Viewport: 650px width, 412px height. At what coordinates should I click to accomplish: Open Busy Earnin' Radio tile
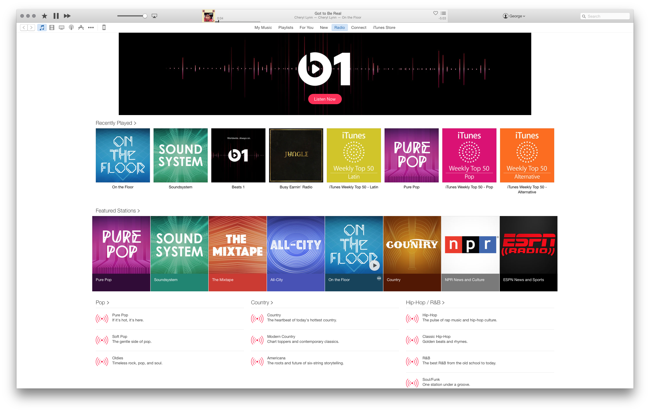pos(296,155)
